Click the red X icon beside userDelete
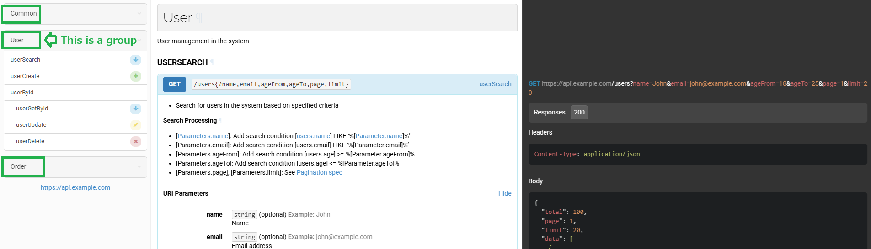This screenshot has width=871, height=249. pos(135,141)
